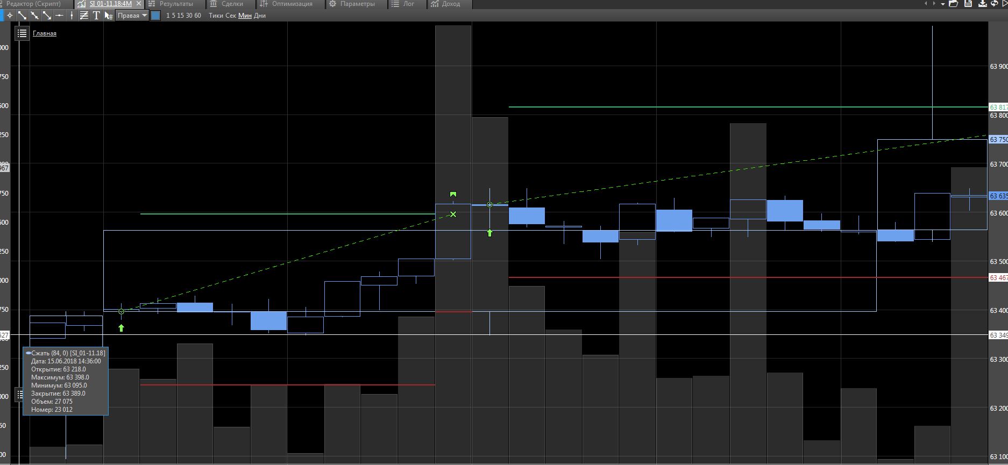Click the download/export icon
This screenshot has width=1008, height=465.
982,4
